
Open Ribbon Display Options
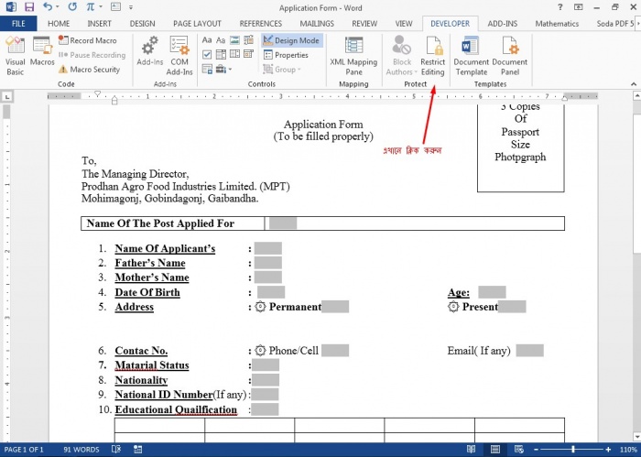pos(578,7)
